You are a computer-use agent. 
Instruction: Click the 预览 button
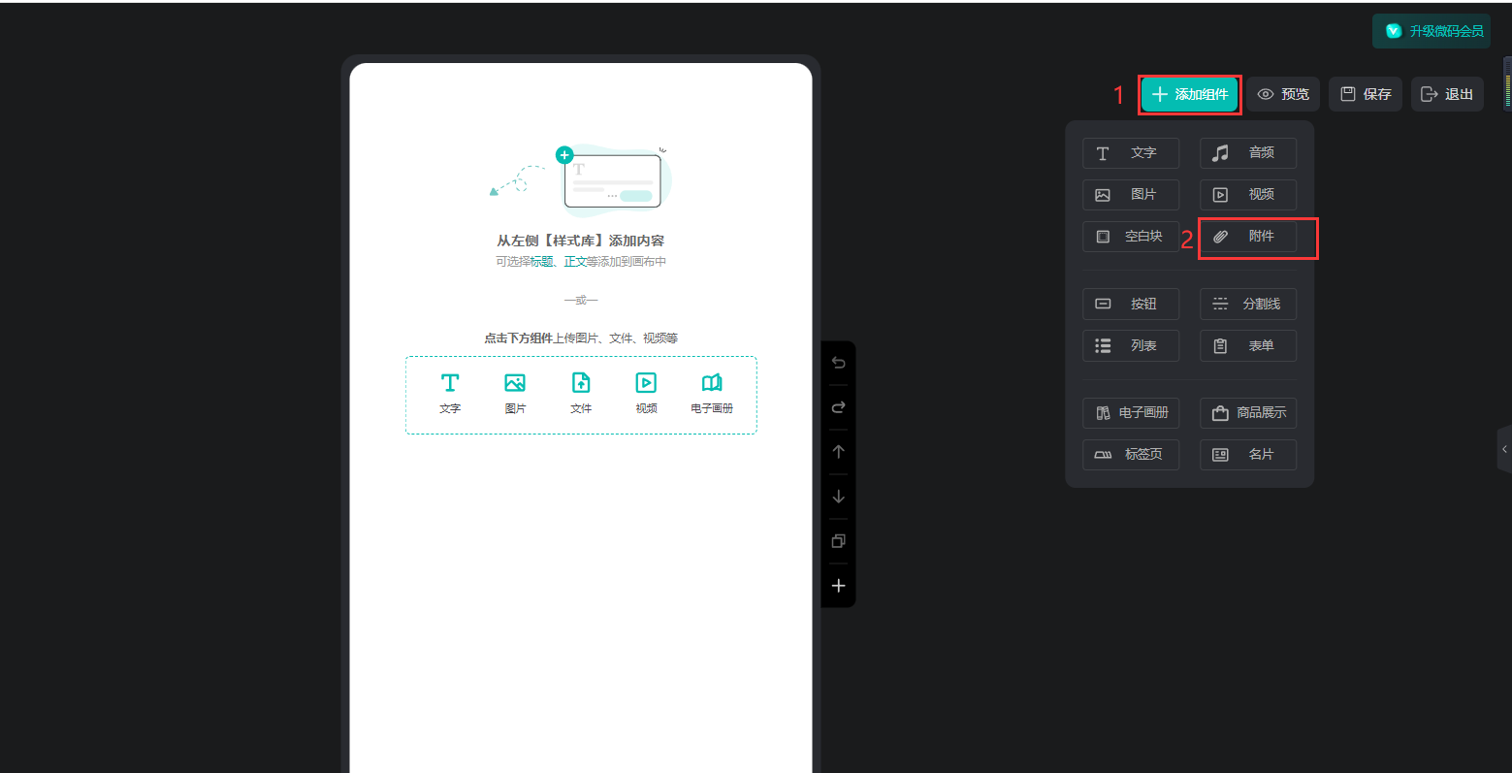pyautogui.click(x=1283, y=95)
